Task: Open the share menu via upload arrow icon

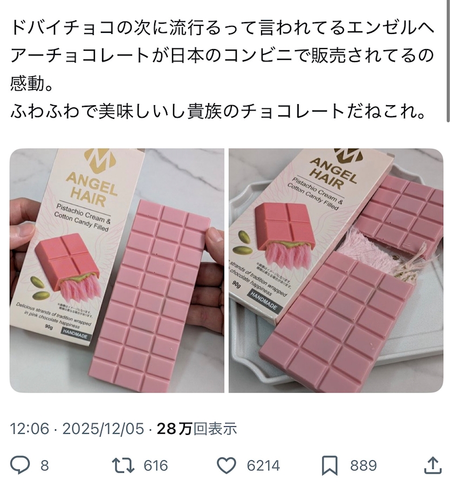Action: coord(433,465)
